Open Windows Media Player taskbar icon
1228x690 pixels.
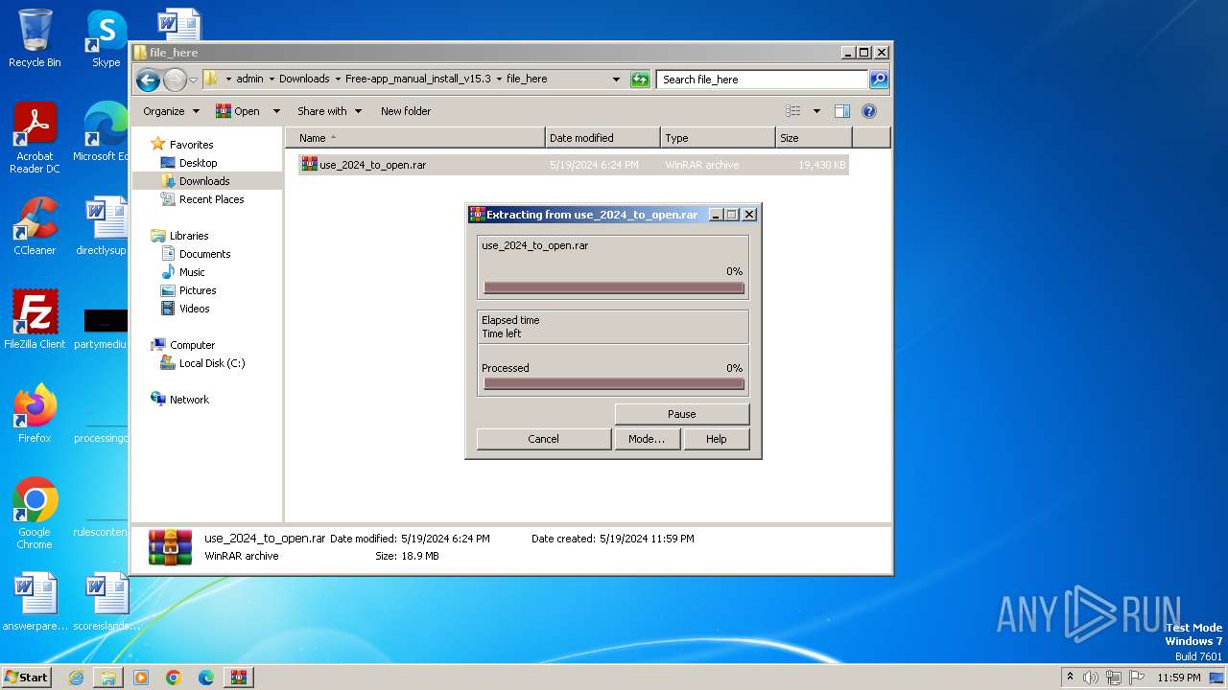pos(141,678)
